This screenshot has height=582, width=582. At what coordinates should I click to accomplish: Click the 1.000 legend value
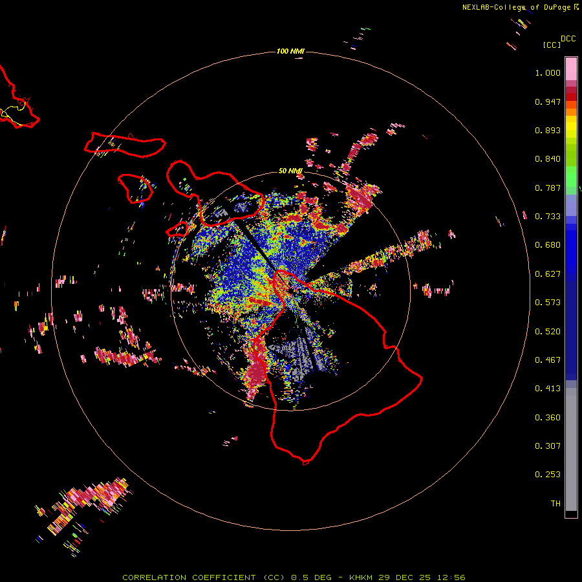[548, 72]
